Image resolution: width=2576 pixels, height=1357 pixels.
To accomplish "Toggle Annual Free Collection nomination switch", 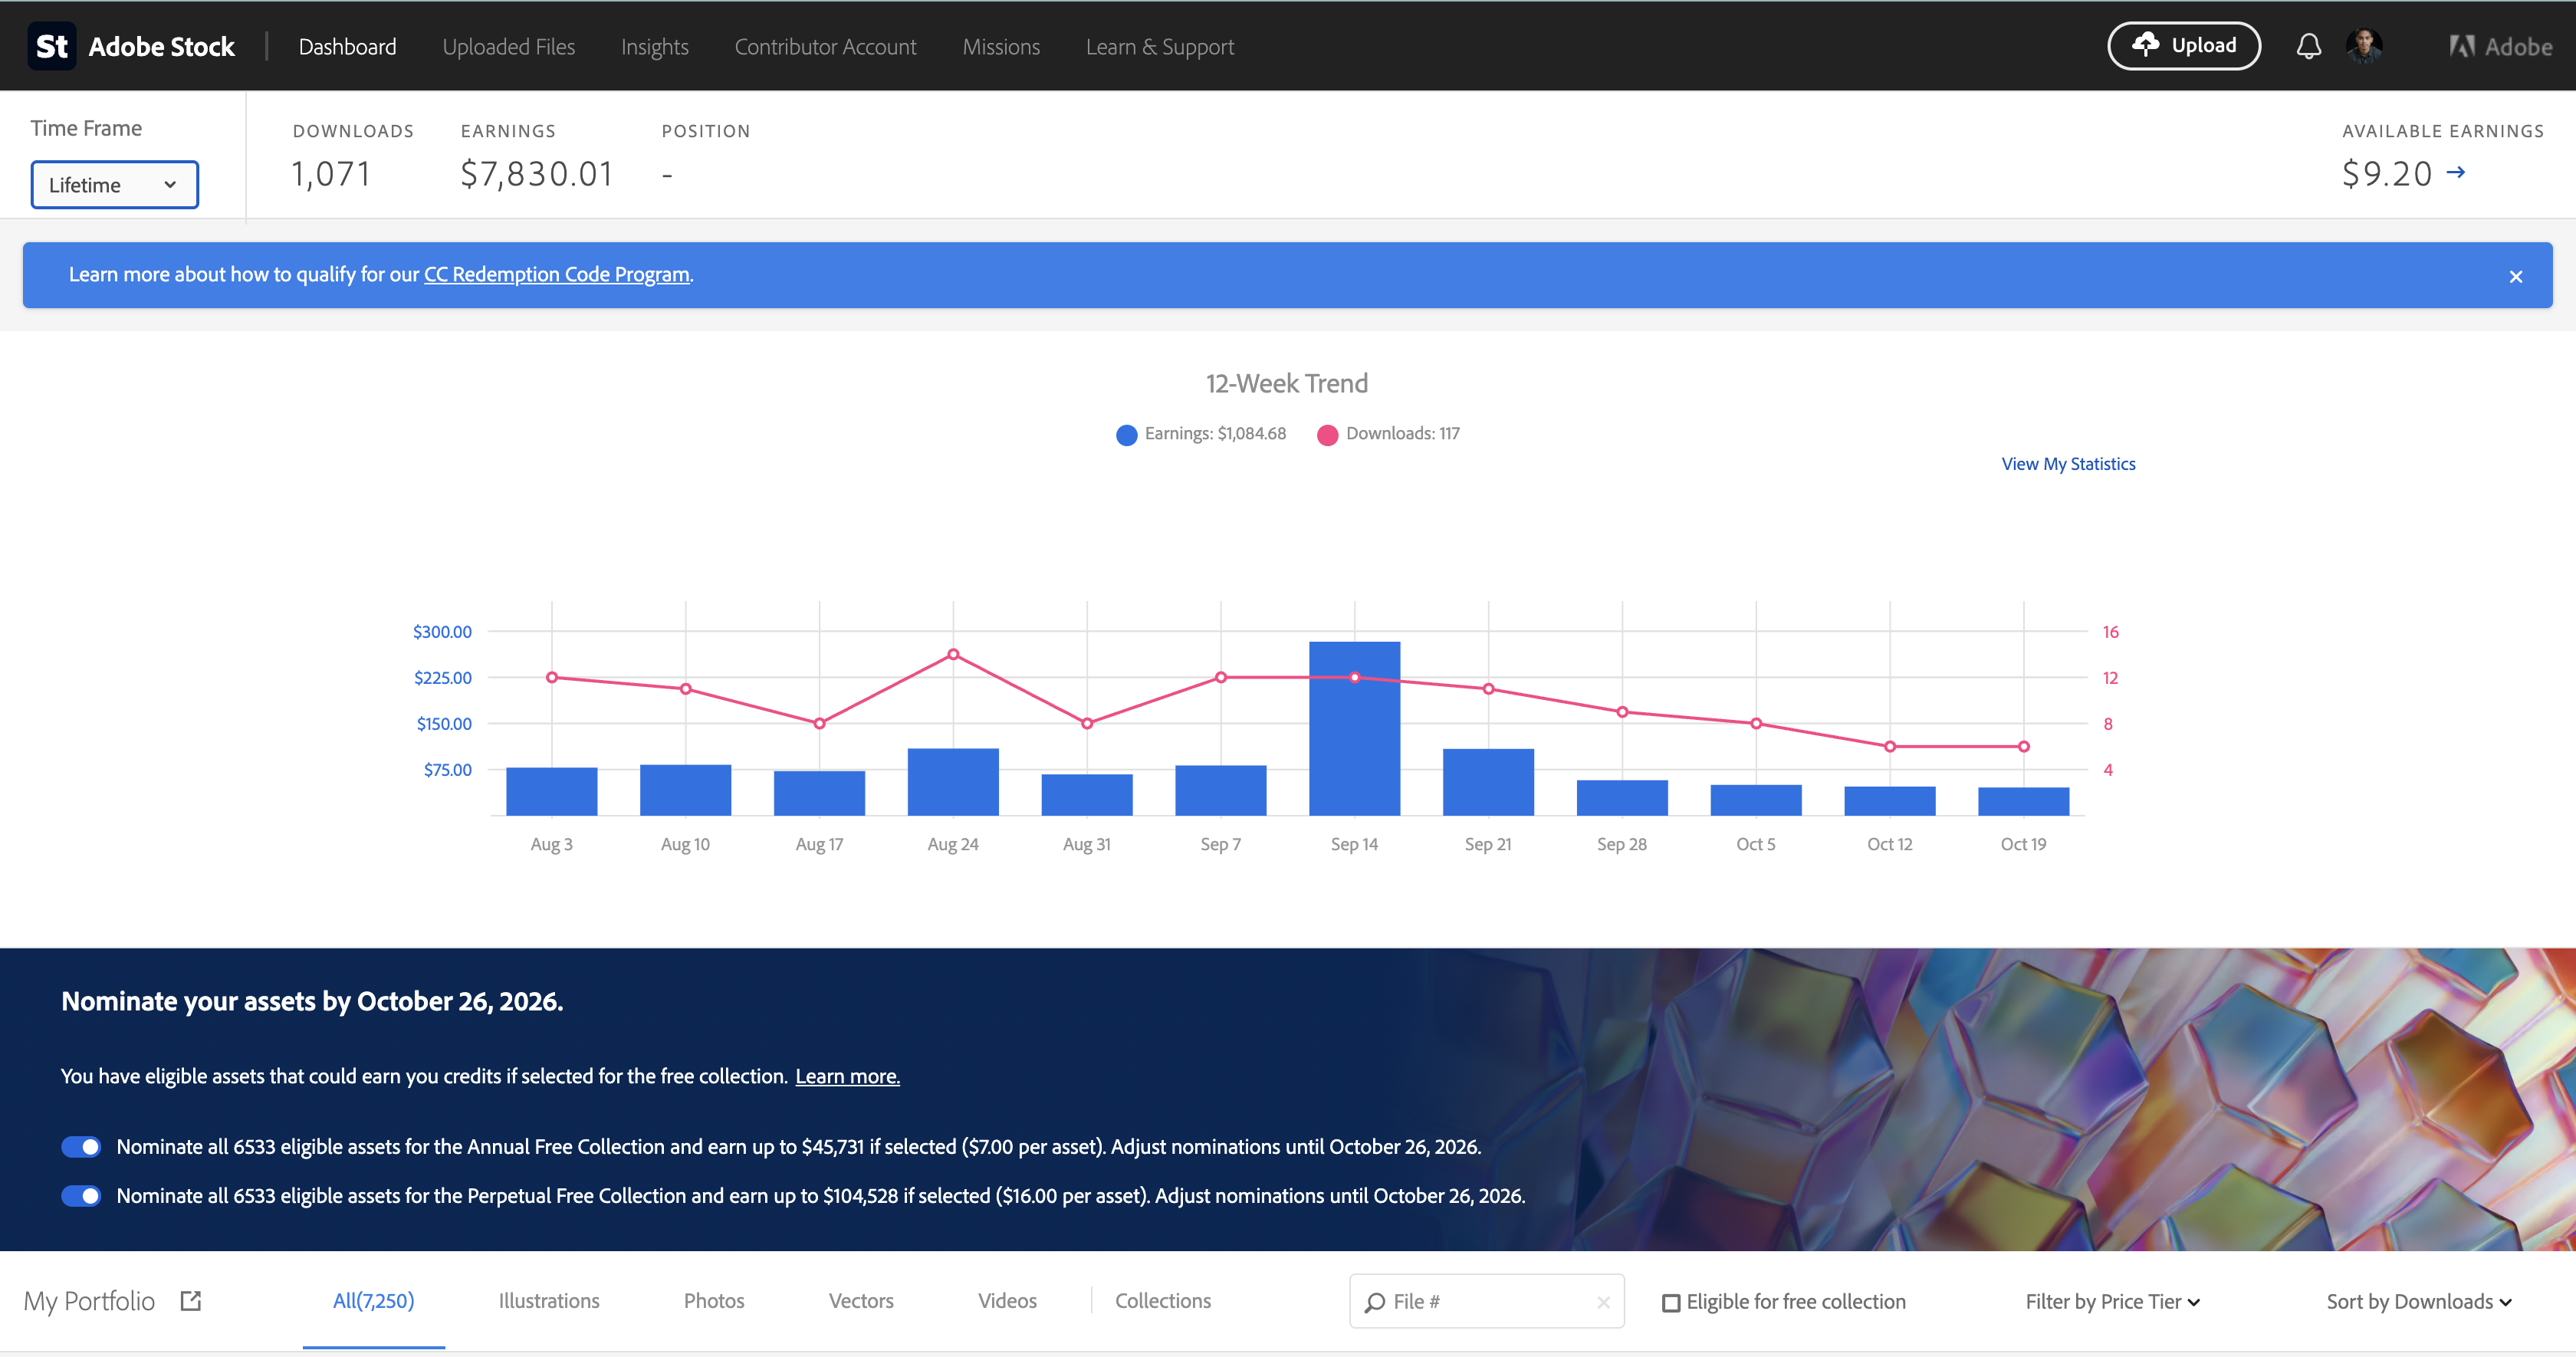I will pos(81,1146).
